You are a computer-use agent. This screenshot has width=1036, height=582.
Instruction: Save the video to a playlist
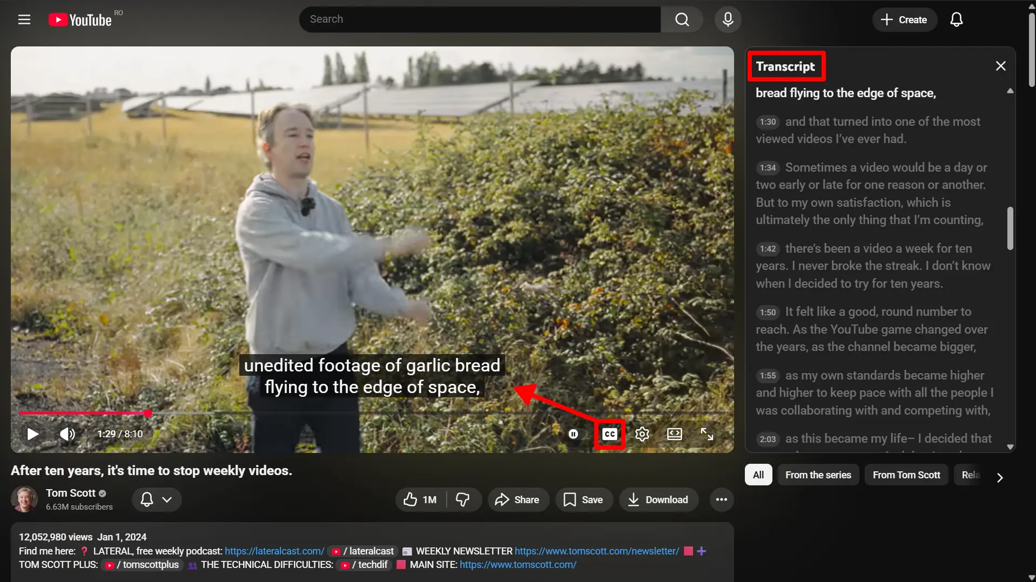583,500
